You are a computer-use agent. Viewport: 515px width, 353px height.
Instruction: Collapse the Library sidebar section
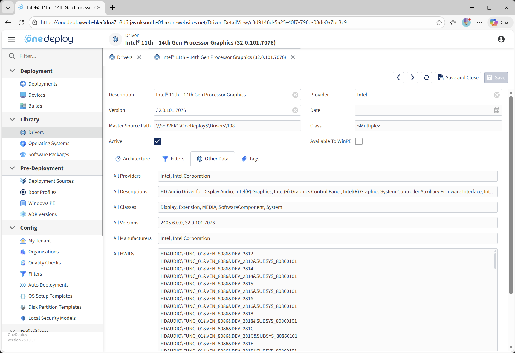point(12,119)
